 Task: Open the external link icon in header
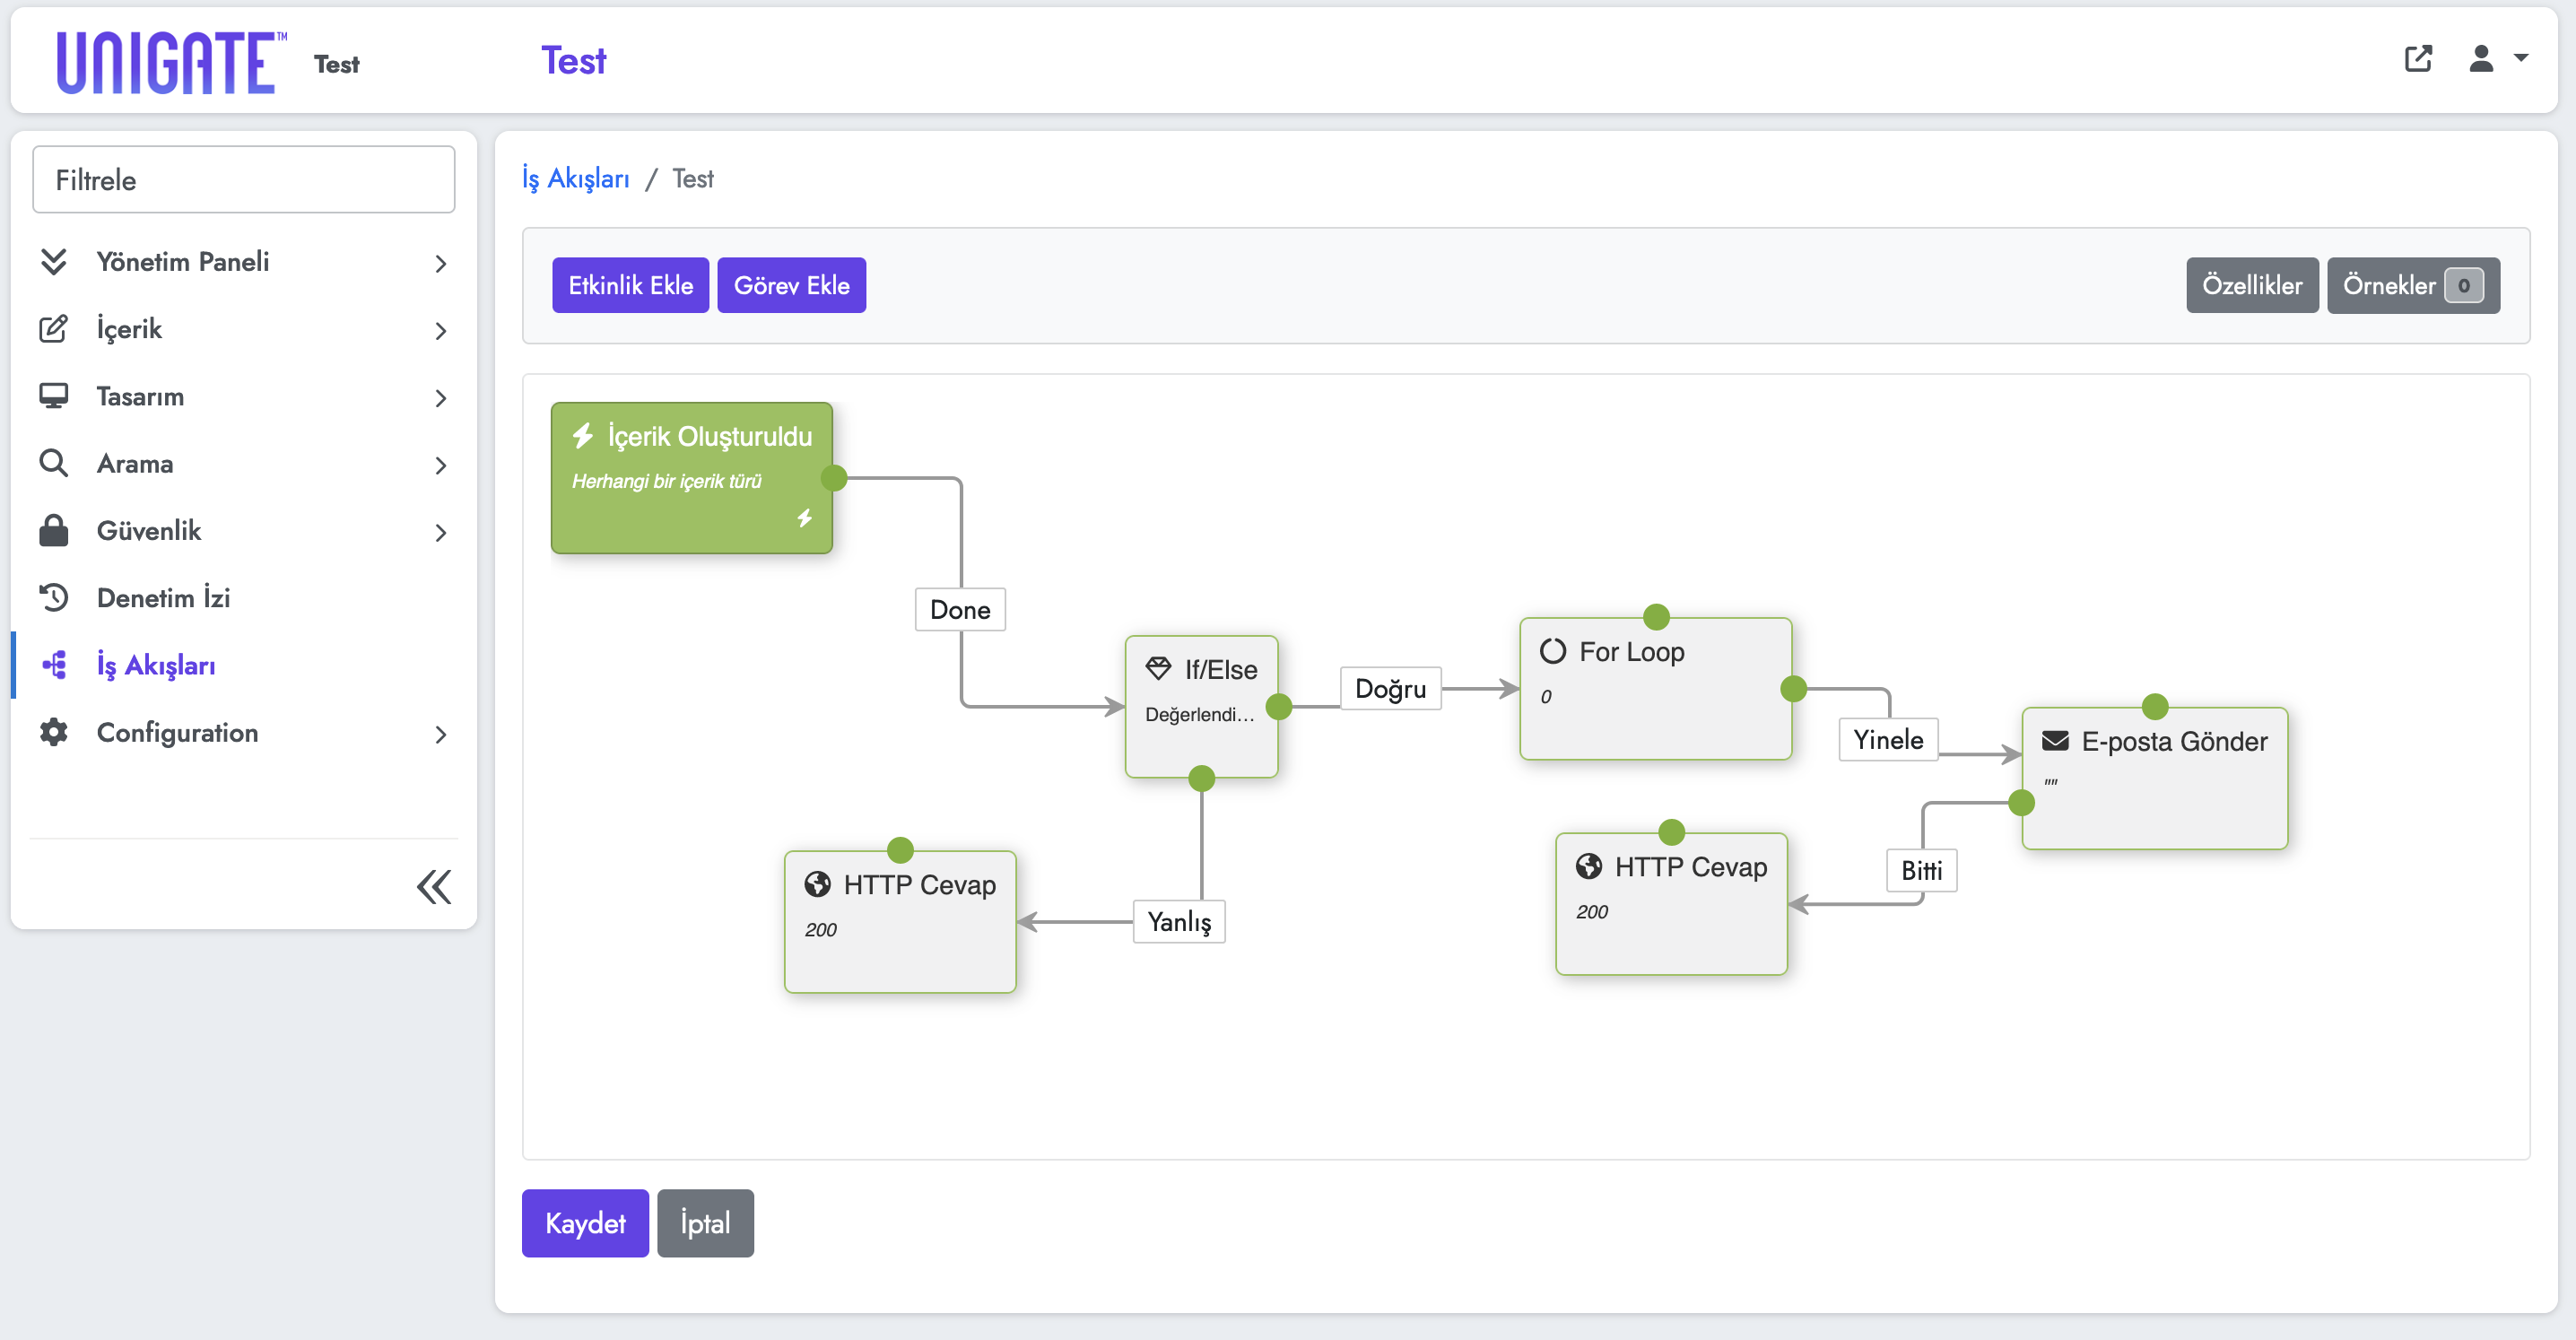(x=2417, y=59)
